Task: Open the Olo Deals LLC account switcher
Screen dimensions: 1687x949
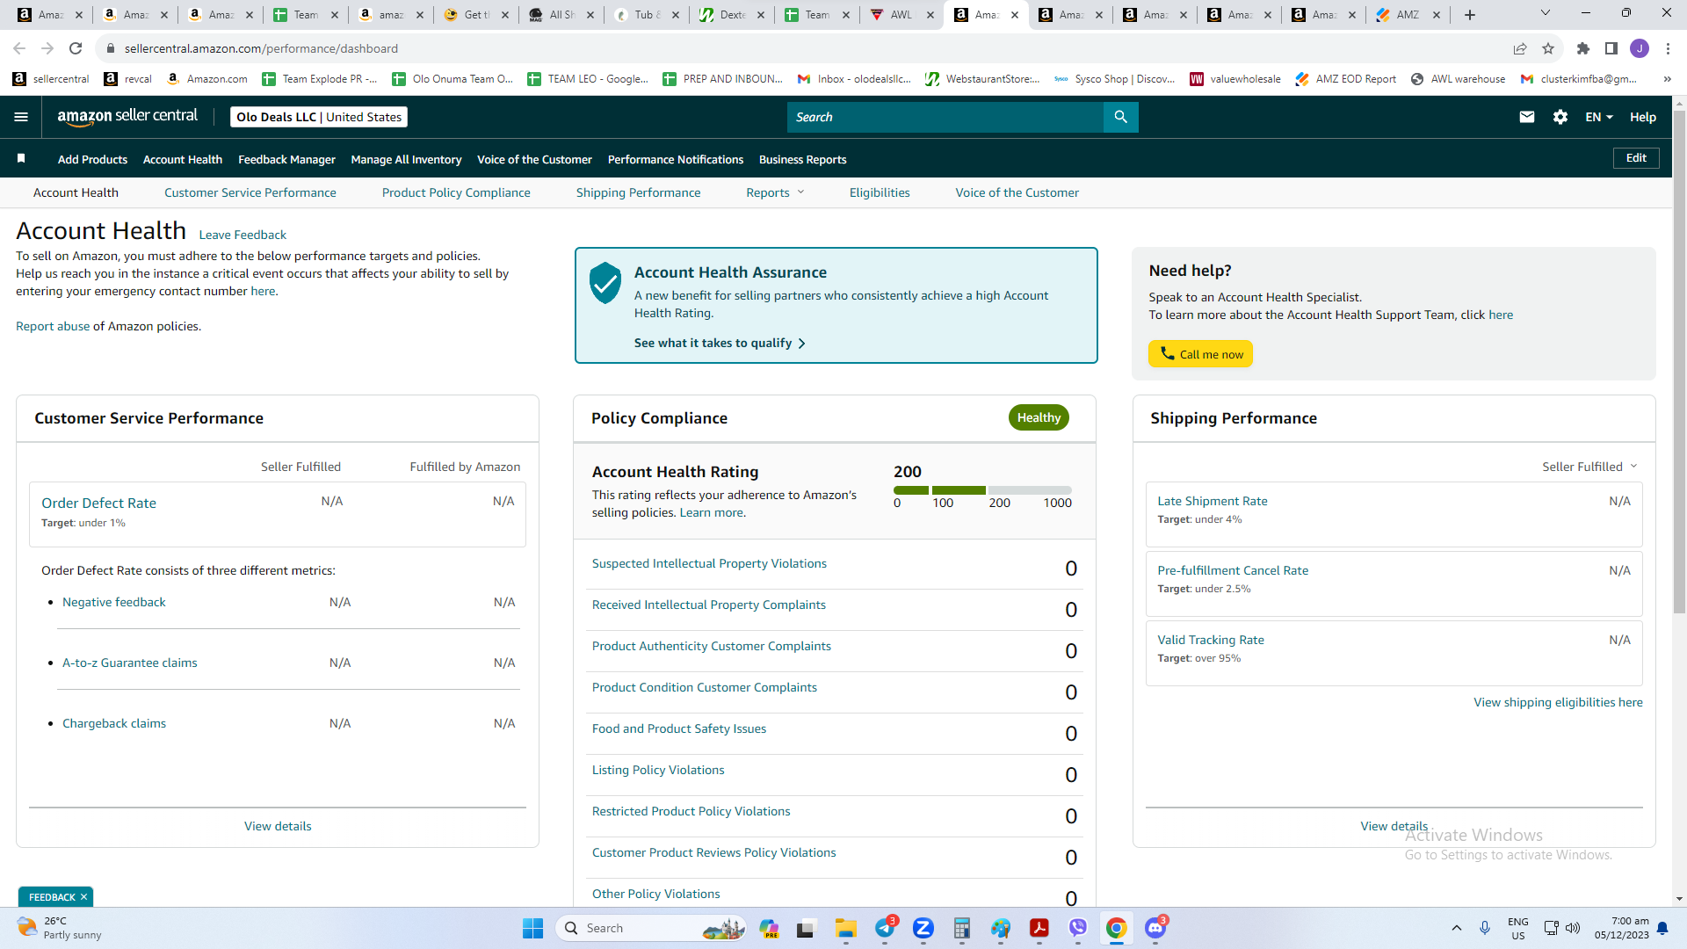Action: [x=319, y=117]
